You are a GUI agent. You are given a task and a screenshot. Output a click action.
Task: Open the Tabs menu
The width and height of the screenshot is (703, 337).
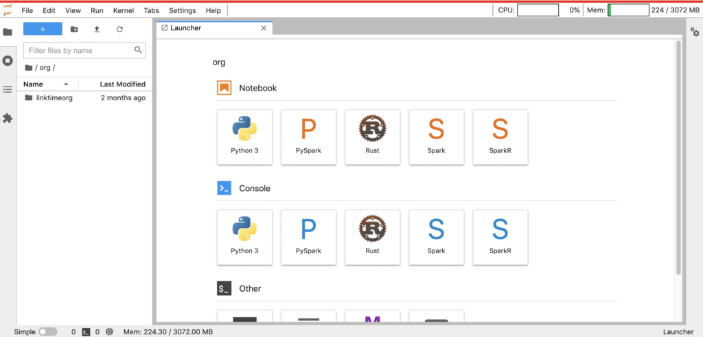pos(152,10)
